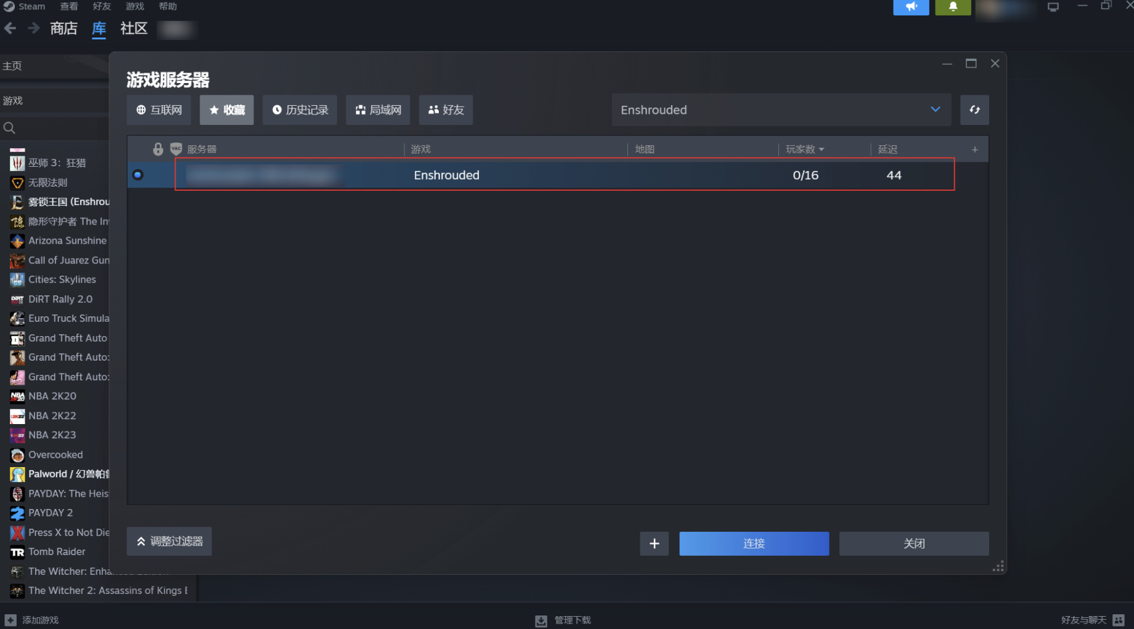Screen dimensions: 1134x629
Task: Click the latency value 44
Action: pos(894,175)
